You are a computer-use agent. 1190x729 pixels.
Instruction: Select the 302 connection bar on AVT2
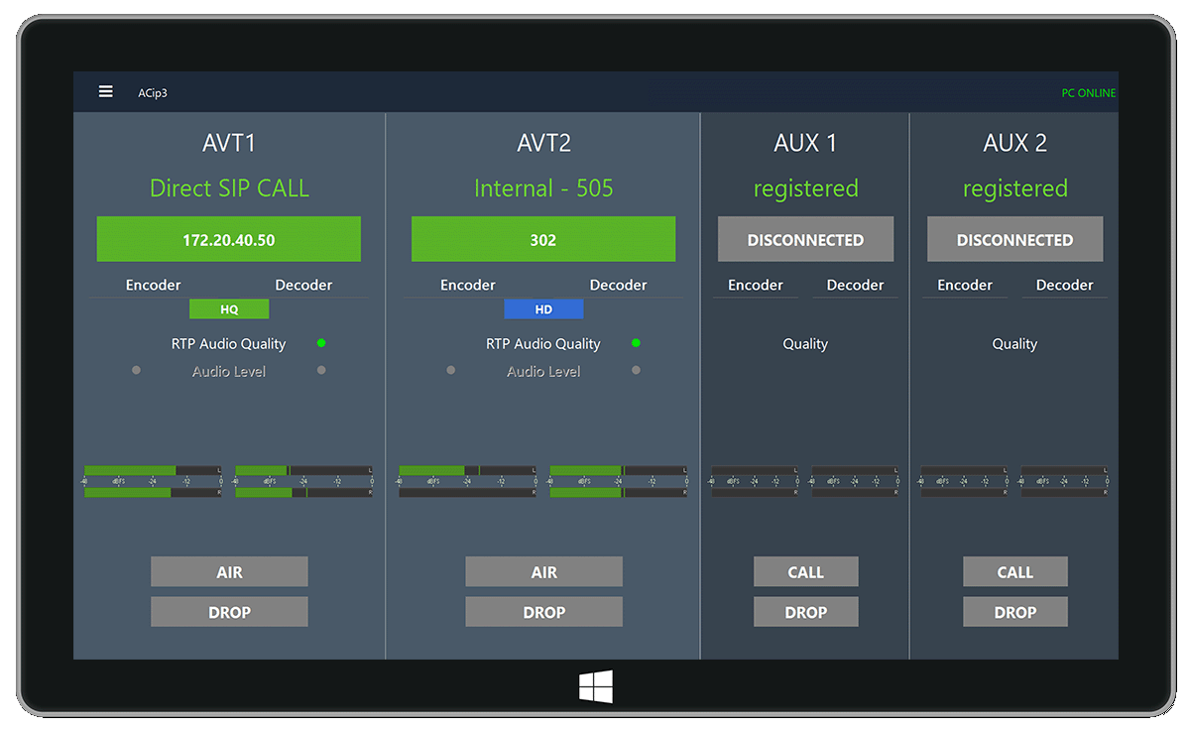pos(543,240)
